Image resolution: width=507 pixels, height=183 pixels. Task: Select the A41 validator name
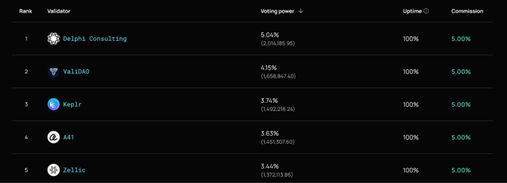[x=68, y=137]
